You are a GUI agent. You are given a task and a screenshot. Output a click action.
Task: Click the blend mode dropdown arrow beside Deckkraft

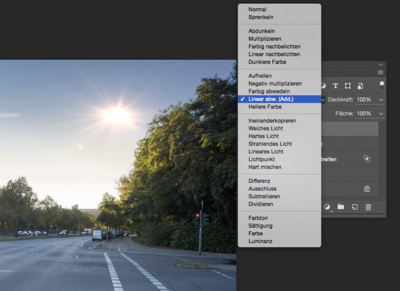[323, 100]
